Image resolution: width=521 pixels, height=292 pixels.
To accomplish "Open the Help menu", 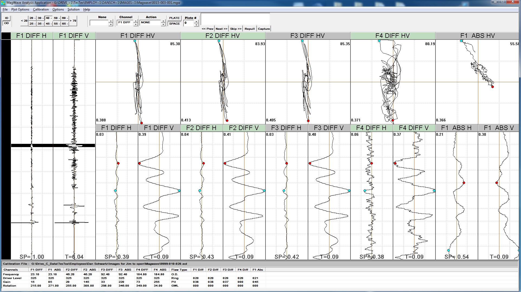I will click(x=87, y=9).
